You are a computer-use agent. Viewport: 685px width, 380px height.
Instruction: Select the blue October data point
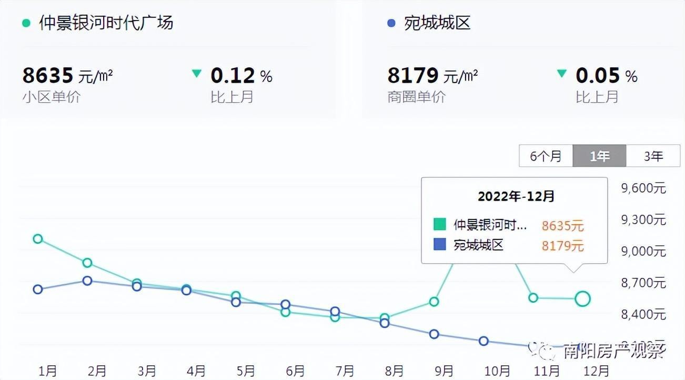pyautogui.click(x=483, y=341)
